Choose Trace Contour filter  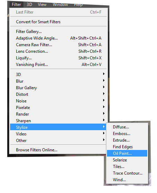pos(127,173)
